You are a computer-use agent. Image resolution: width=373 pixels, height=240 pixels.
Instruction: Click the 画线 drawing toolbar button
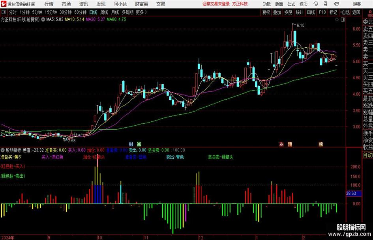coord(311,12)
